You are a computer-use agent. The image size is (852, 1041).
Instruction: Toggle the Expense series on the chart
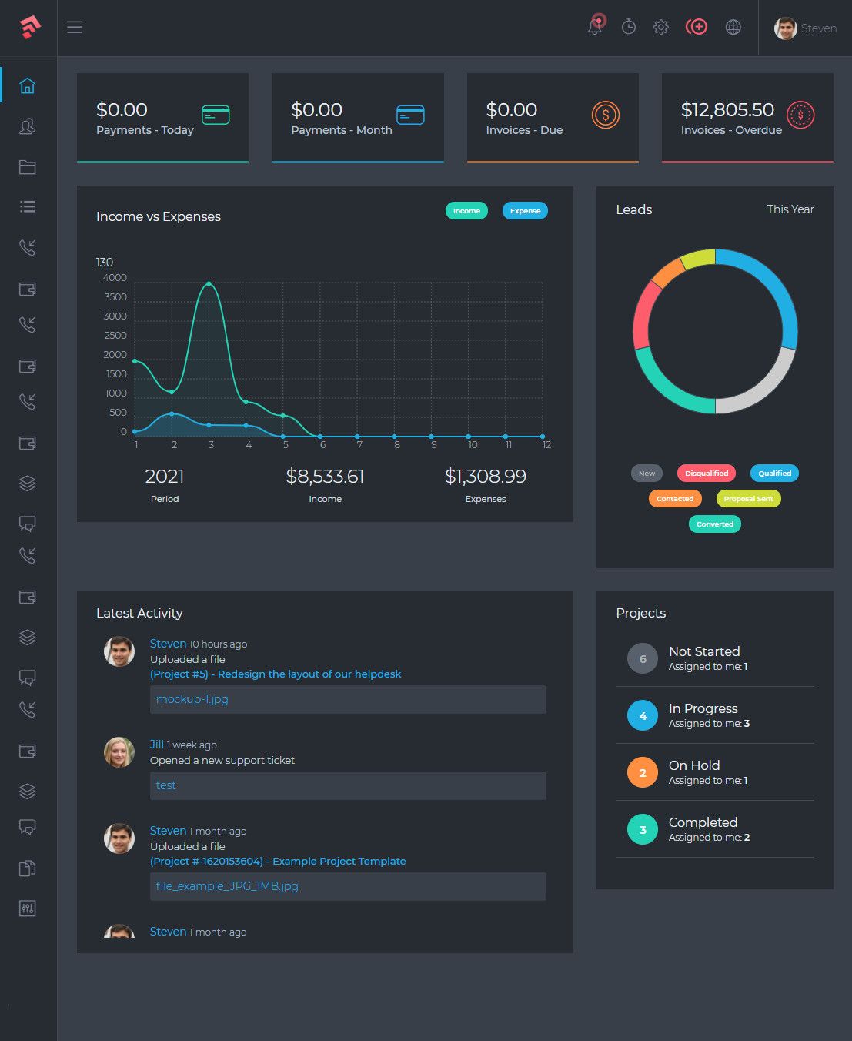[525, 210]
